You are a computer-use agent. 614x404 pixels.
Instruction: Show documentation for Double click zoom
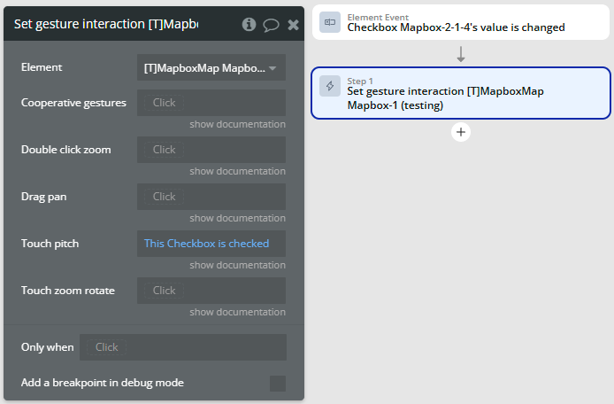pyautogui.click(x=237, y=171)
